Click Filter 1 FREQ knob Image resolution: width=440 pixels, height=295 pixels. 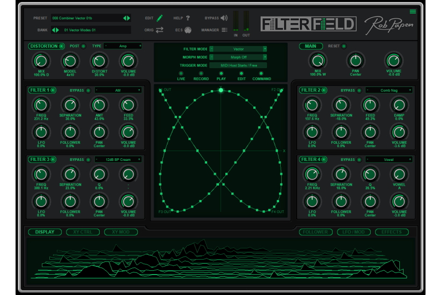click(x=41, y=105)
